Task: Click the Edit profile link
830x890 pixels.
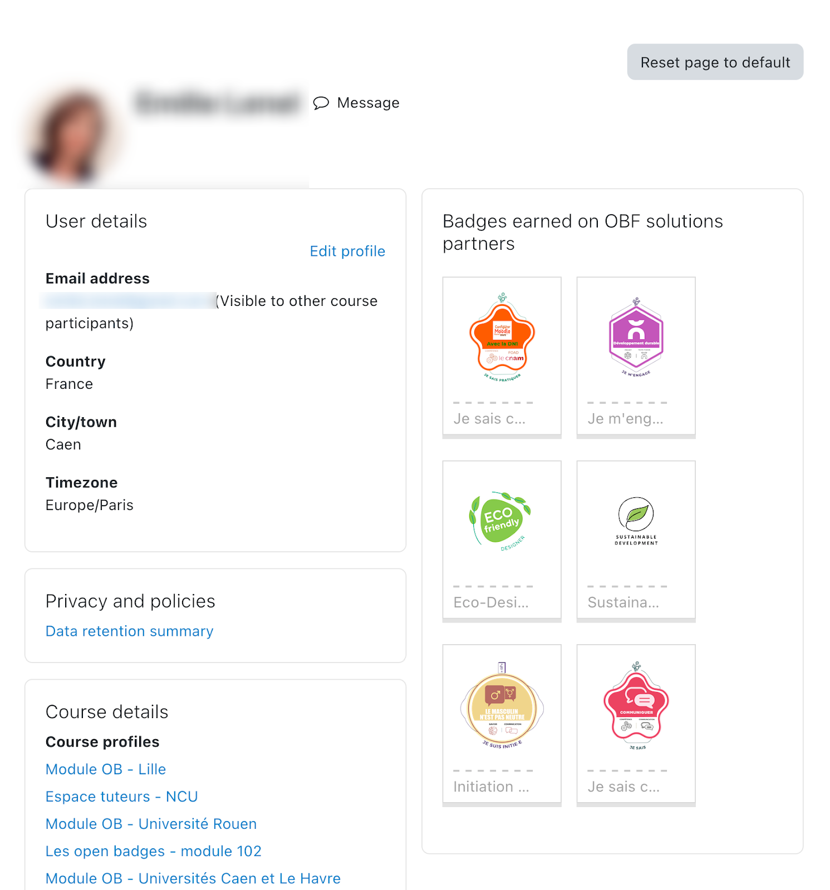Action: click(x=347, y=251)
